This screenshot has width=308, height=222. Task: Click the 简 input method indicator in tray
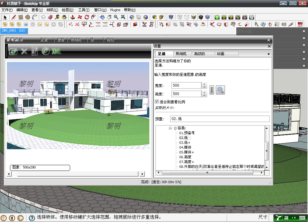pos(286,218)
